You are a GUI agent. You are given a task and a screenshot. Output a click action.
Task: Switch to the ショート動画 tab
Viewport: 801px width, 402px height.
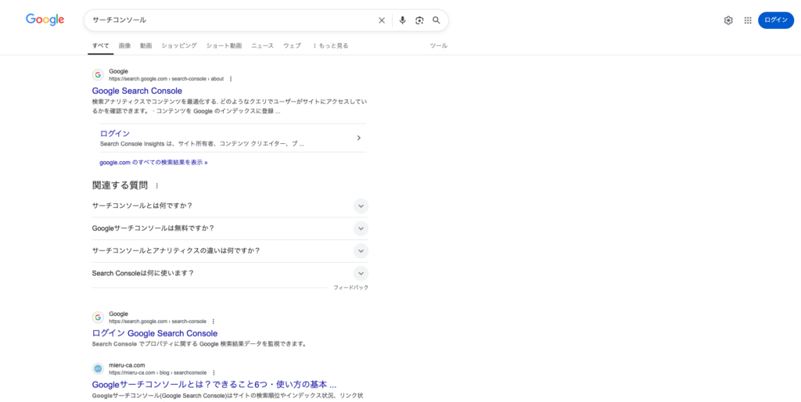pos(224,45)
